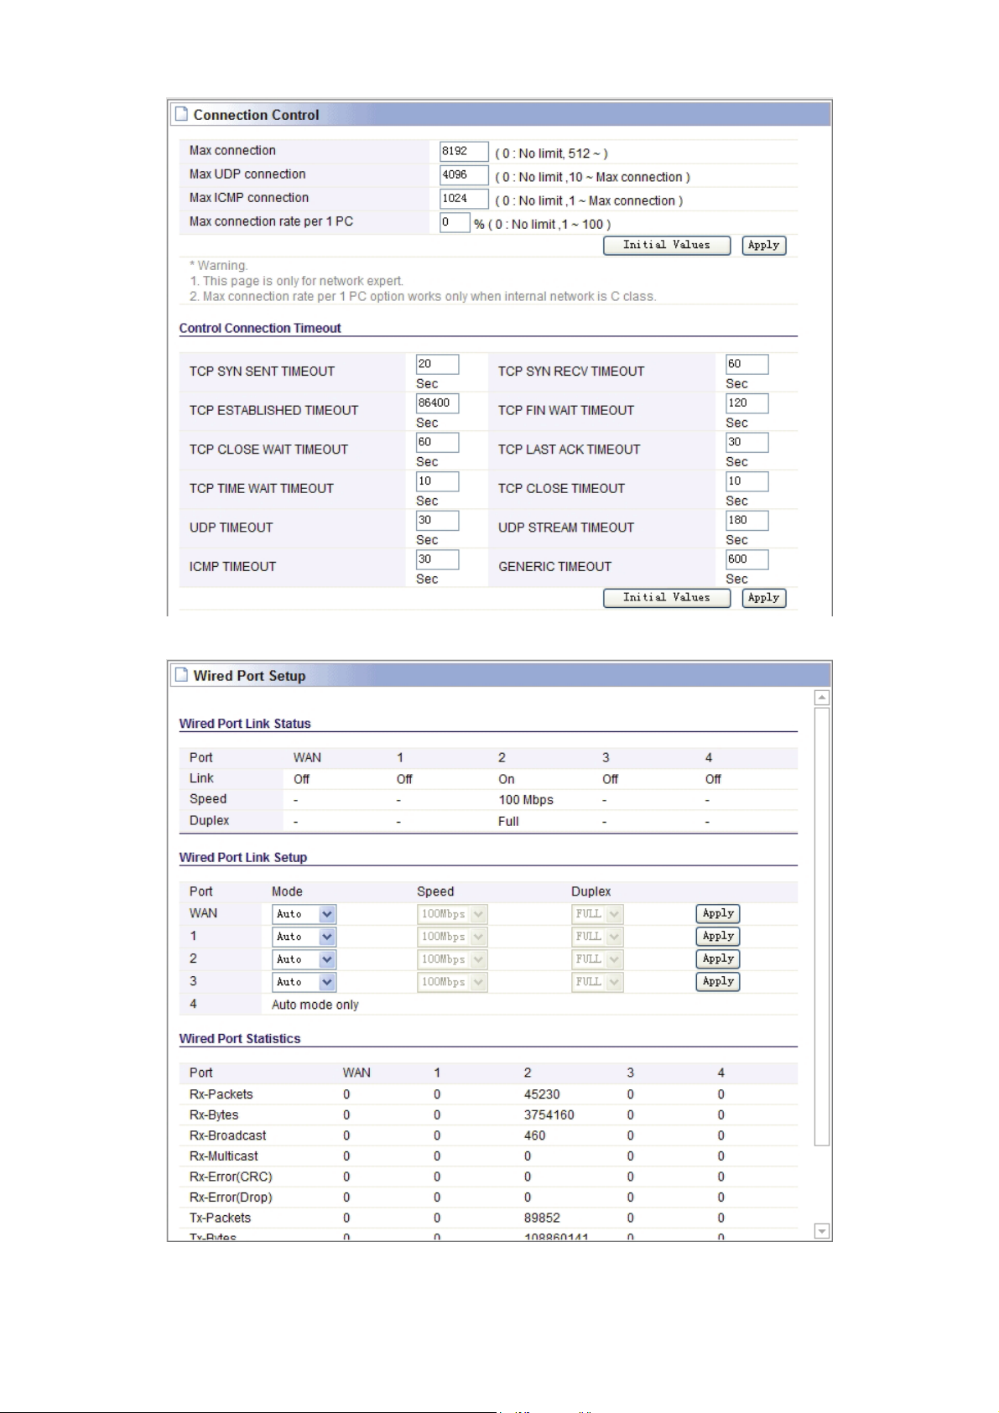This screenshot has width=999, height=1413.
Task: Open port 1 Mode dropdown
Action: pos(304,937)
